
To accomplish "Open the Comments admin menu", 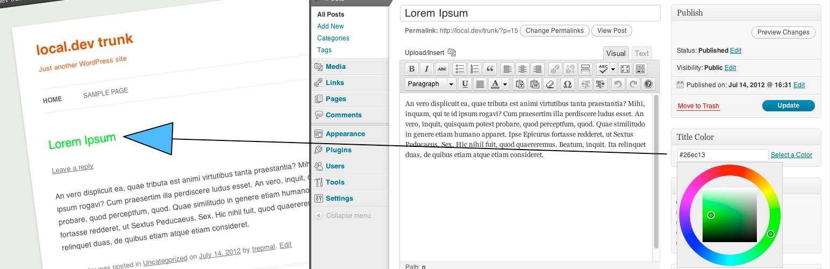I will click(350, 115).
